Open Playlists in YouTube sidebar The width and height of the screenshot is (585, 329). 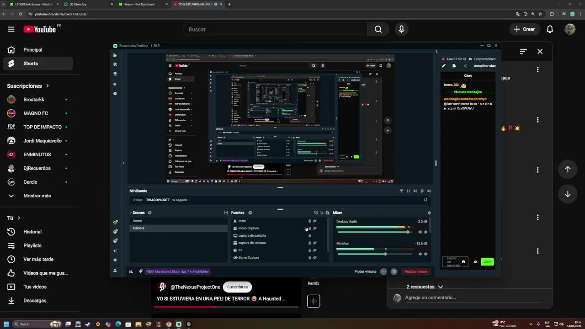(38, 245)
